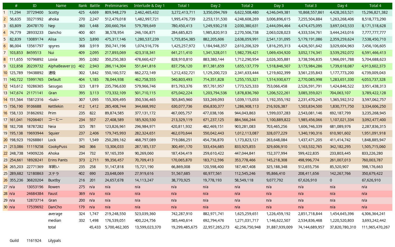Select the 'median' row label

55,220
